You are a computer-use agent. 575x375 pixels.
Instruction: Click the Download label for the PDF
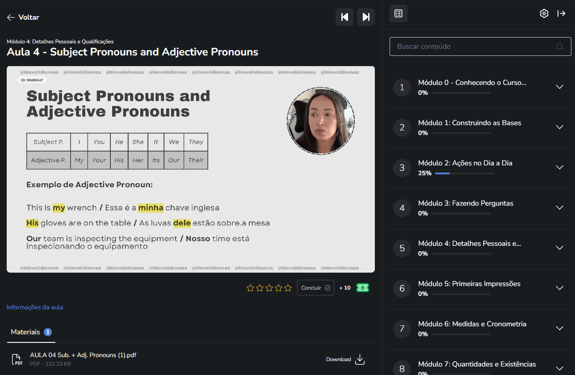(x=339, y=359)
